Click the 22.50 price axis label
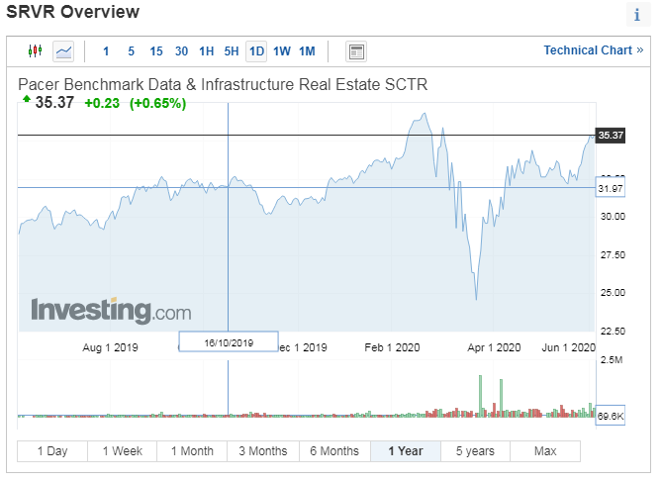 [x=613, y=331]
